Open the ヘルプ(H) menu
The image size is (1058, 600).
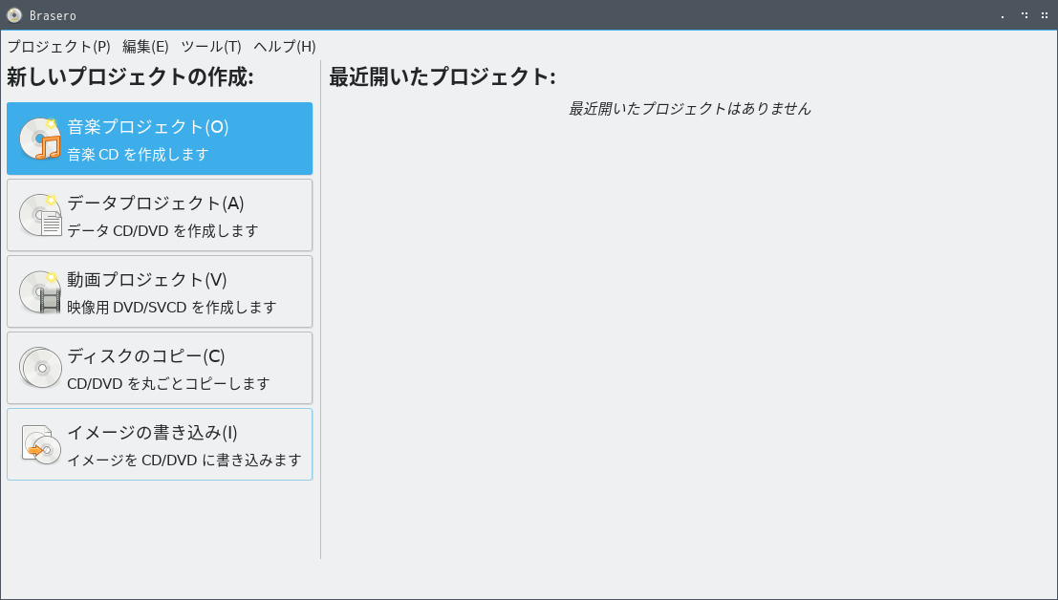click(285, 47)
